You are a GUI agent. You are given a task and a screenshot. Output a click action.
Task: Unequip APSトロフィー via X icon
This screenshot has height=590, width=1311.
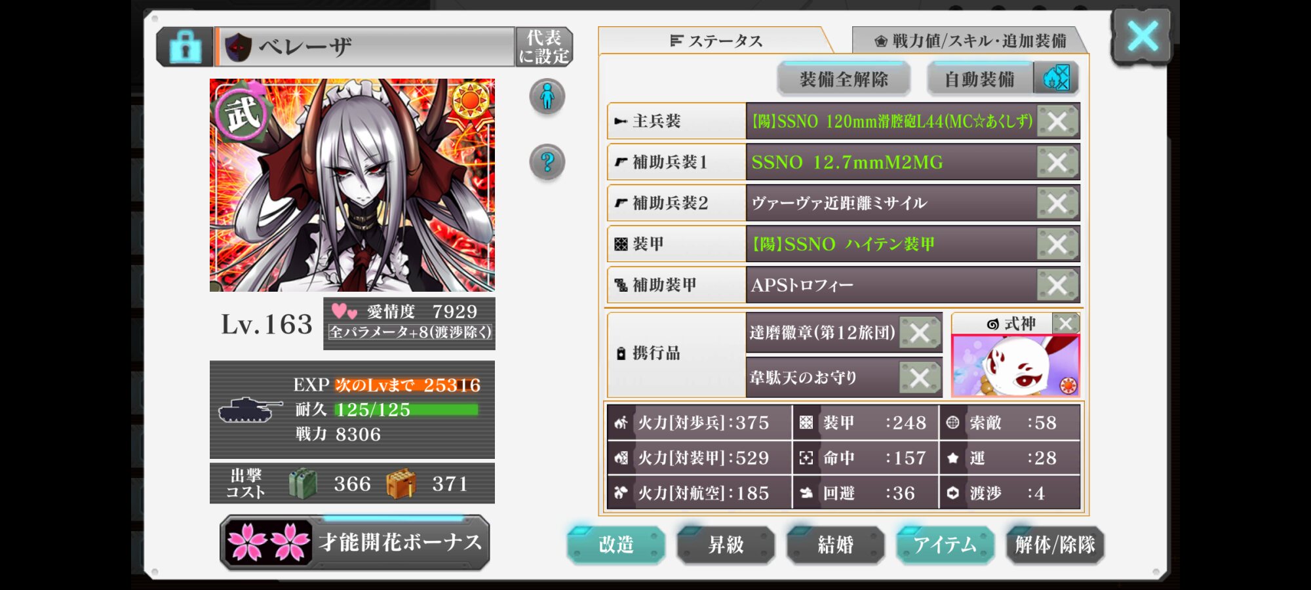tap(1057, 285)
